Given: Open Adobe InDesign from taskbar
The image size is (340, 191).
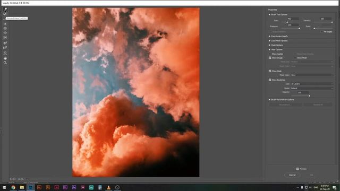Looking at the screenshot, I should point(57,187).
